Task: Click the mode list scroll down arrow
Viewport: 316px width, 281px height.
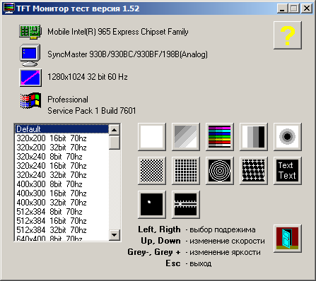Action: (115, 234)
